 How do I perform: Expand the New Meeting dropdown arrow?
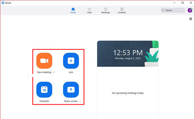tap(54, 72)
